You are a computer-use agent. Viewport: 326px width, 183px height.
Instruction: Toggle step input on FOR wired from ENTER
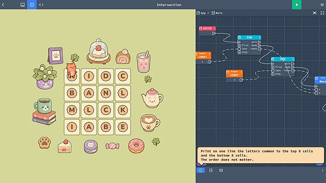[239, 52]
